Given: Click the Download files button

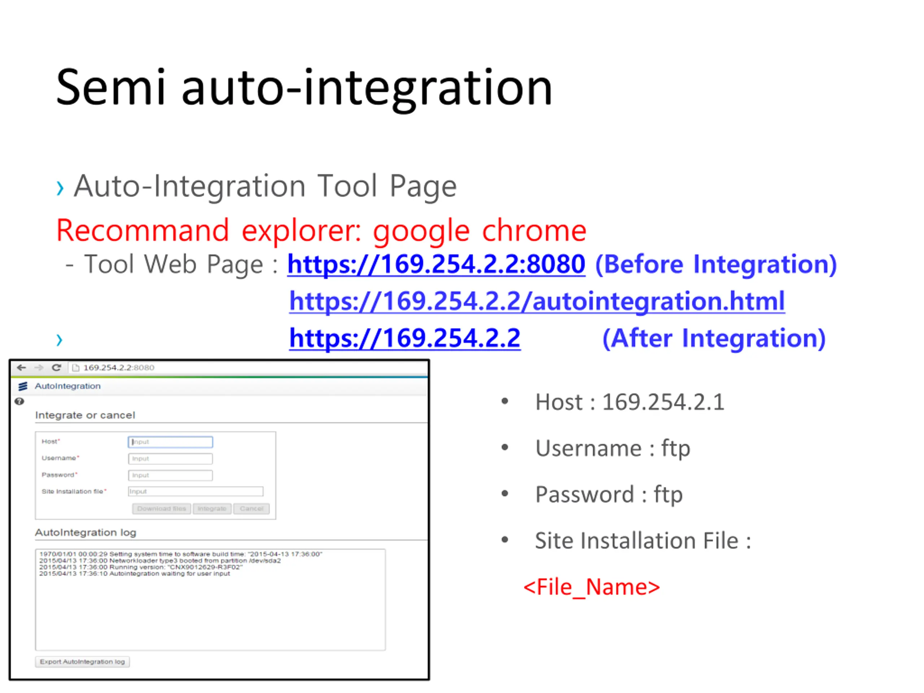Looking at the screenshot, I should click(x=162, y=508).
